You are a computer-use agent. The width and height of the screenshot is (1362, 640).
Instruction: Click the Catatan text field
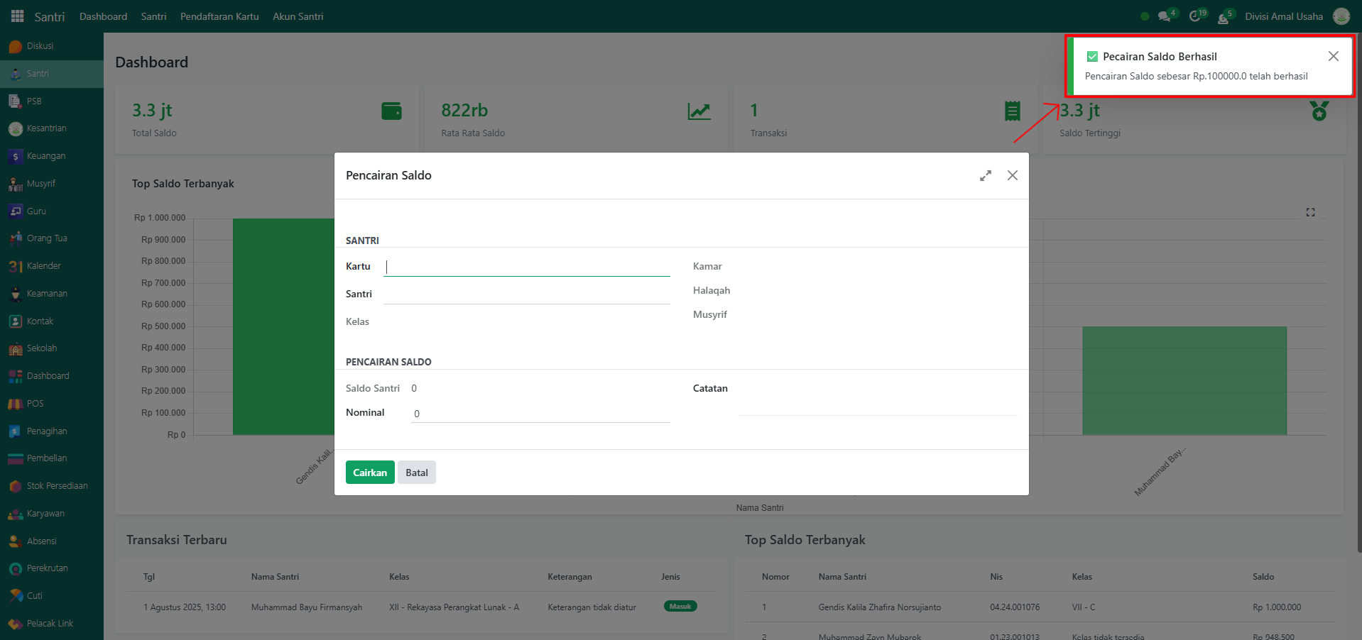(878, 407)
